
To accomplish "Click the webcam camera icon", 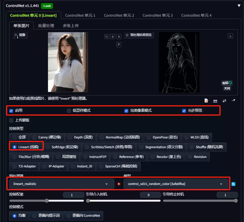I will [215, 101].
